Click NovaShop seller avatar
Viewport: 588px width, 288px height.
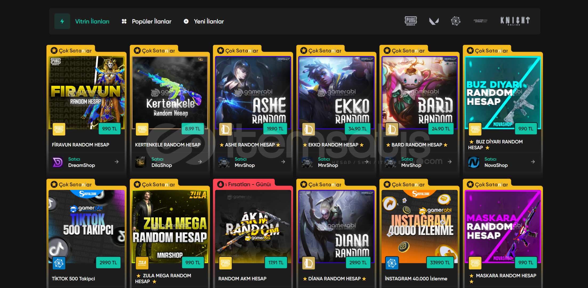point(474,162)
